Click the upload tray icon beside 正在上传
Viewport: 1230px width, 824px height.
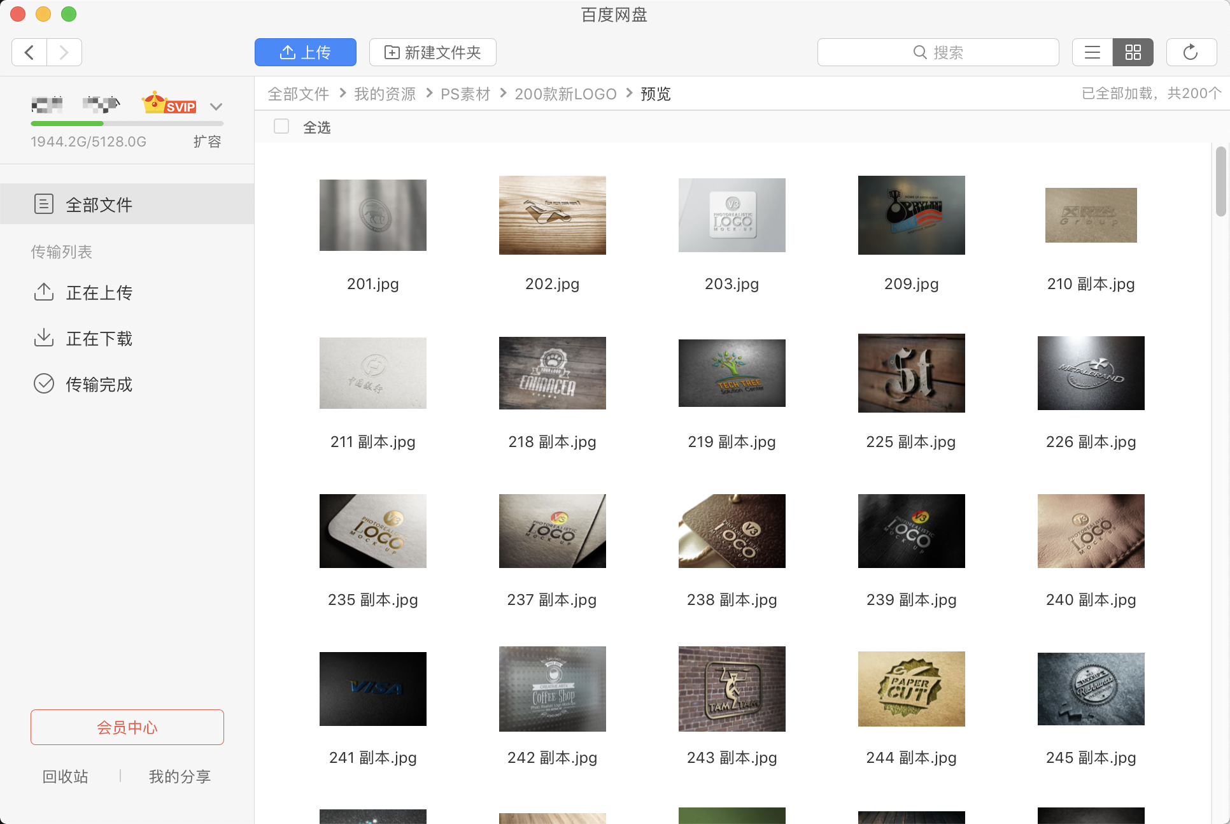click(43, 292)
